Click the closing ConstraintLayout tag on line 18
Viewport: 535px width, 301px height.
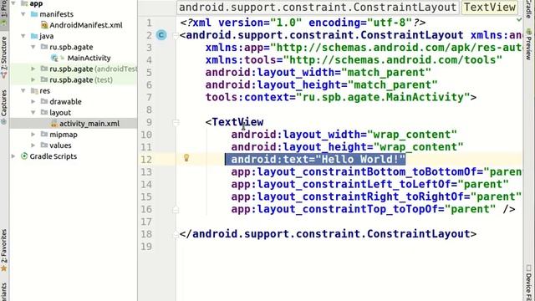coord(328,234)
